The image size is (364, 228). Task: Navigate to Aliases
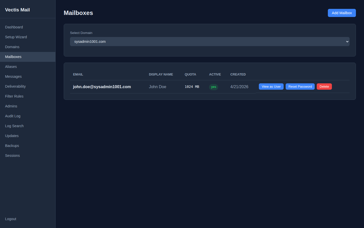coord(28,67)
